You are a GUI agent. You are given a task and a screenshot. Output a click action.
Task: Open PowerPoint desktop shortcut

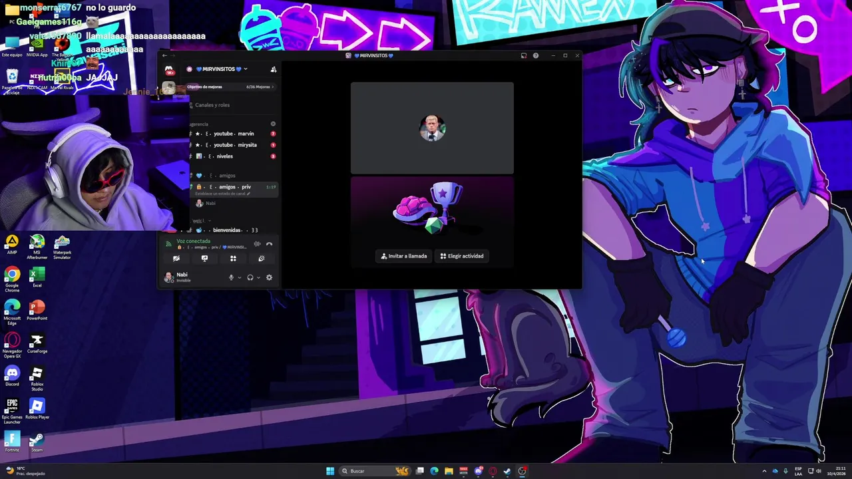click(37, 310)
